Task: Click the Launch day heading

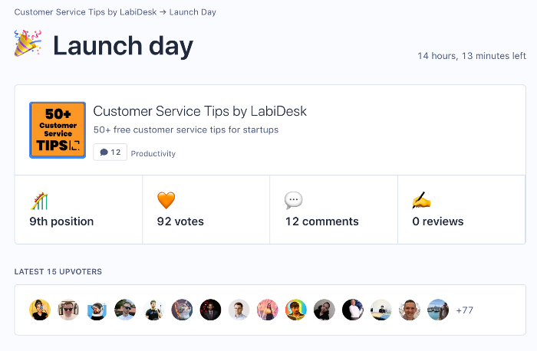Action: 123,46
